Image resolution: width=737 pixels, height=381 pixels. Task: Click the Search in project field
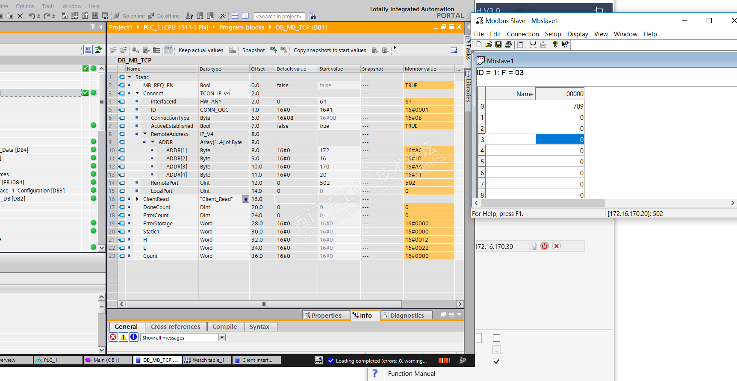click(280, 16)
